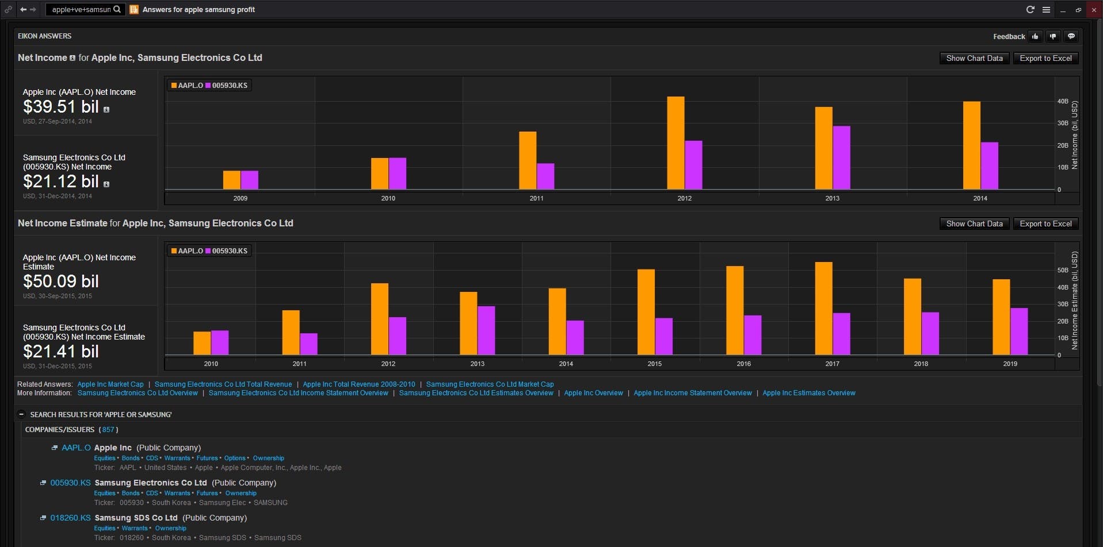
Task: Click the orange Answers app icon
Action: 134,9
